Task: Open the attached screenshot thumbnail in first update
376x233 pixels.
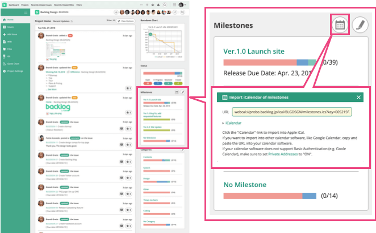Action: click(56, 50)
